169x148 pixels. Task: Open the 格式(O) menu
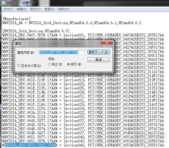coord(35,9)
